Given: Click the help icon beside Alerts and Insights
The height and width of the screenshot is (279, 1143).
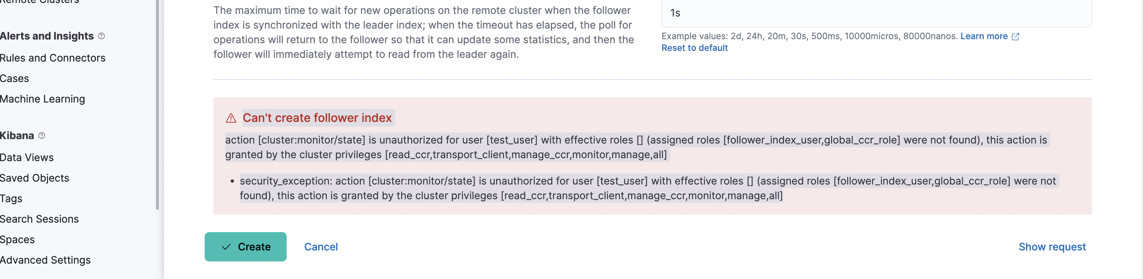Looking at the screenshot, I should pyautogui.click(x=102, y=36).
